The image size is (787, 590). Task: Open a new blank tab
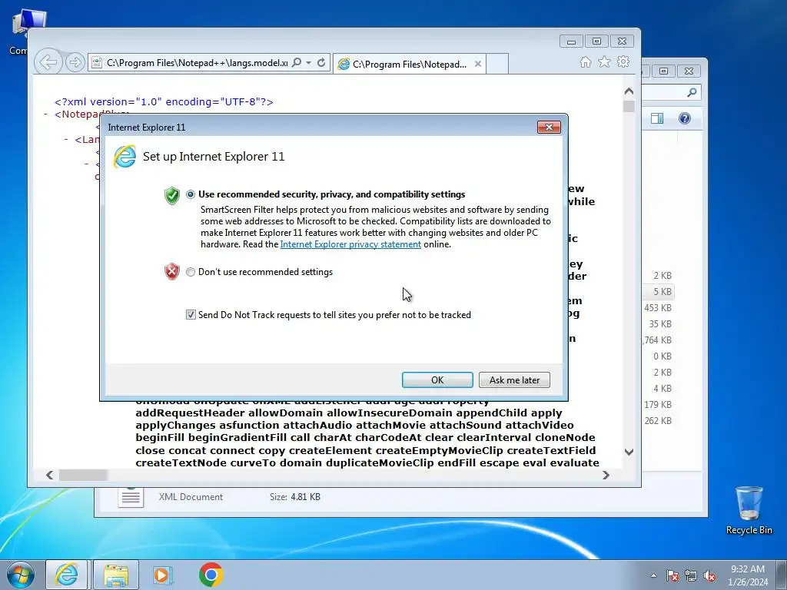point(497,64)
